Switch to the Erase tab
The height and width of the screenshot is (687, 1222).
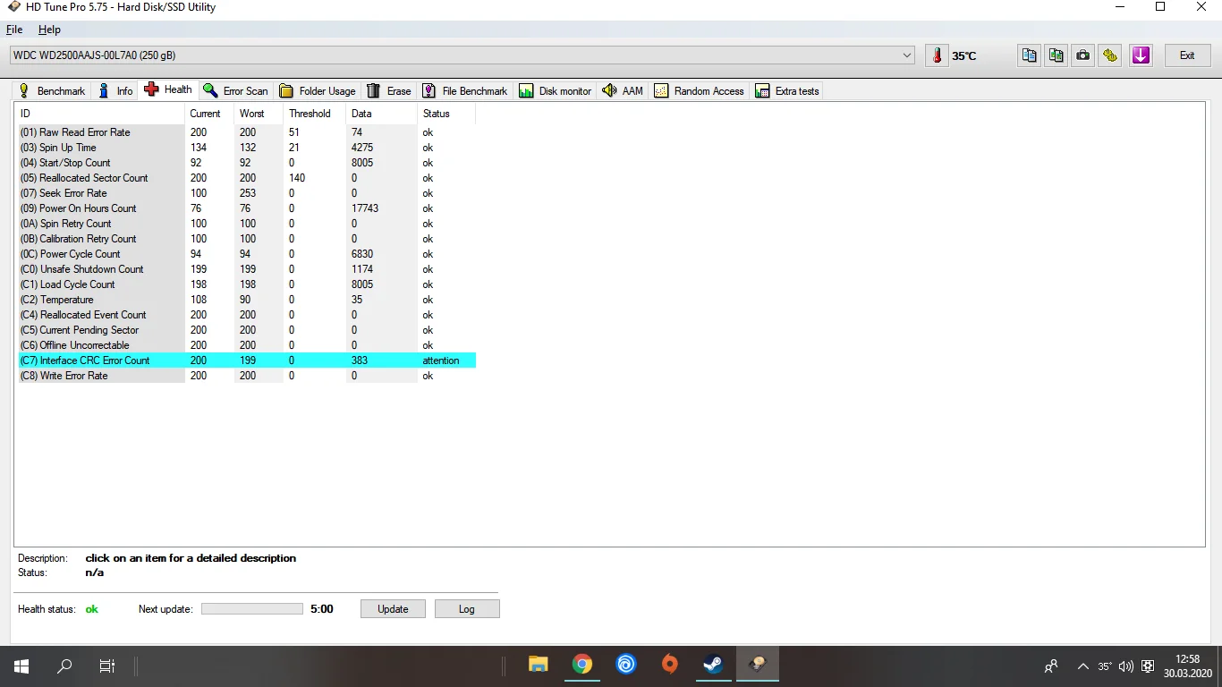point(389,91)
